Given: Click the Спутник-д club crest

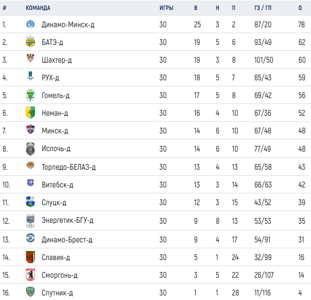Looking at the screenshot, I should coord(30,292).
